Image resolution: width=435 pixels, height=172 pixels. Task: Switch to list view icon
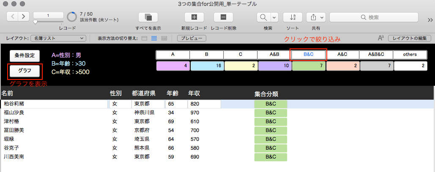154,38
